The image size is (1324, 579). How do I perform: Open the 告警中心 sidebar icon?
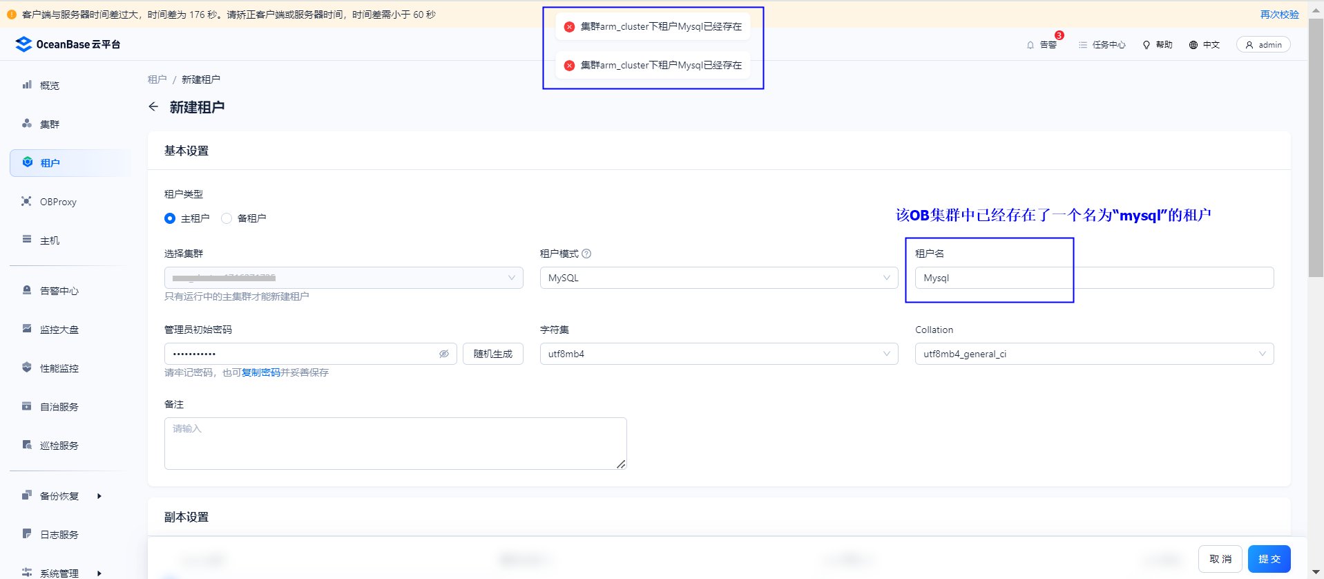[x=27, y=290]
